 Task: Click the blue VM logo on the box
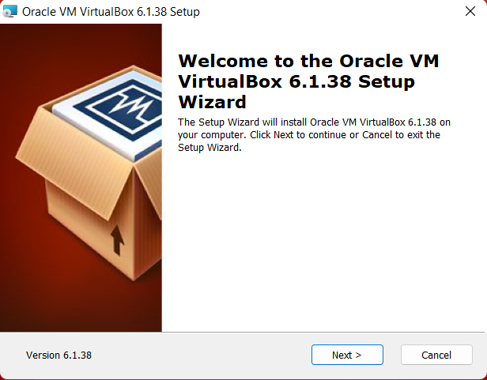(123, 109)
